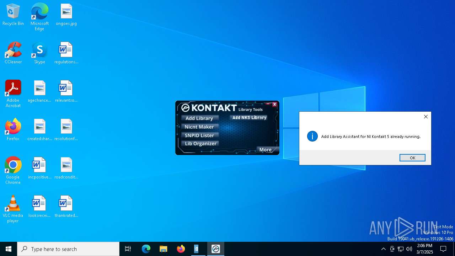This screenshot has height=256, width=455.
Task: Select the createdshar image file
Action: (x=39, y=130)
